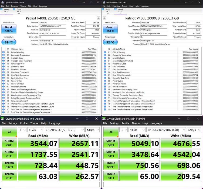Click status circle for Composite Temperature in 2000GB window

(x=105, y=55)
